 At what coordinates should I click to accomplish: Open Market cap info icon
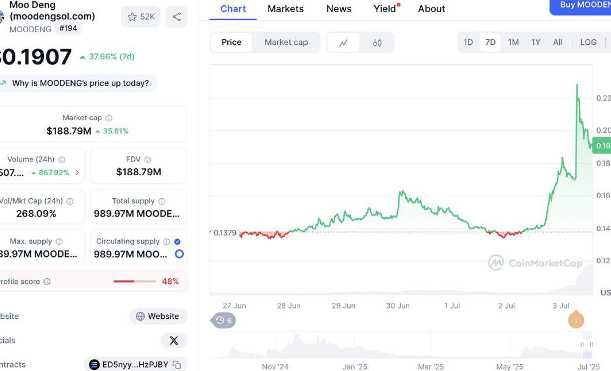click(109, 118)
